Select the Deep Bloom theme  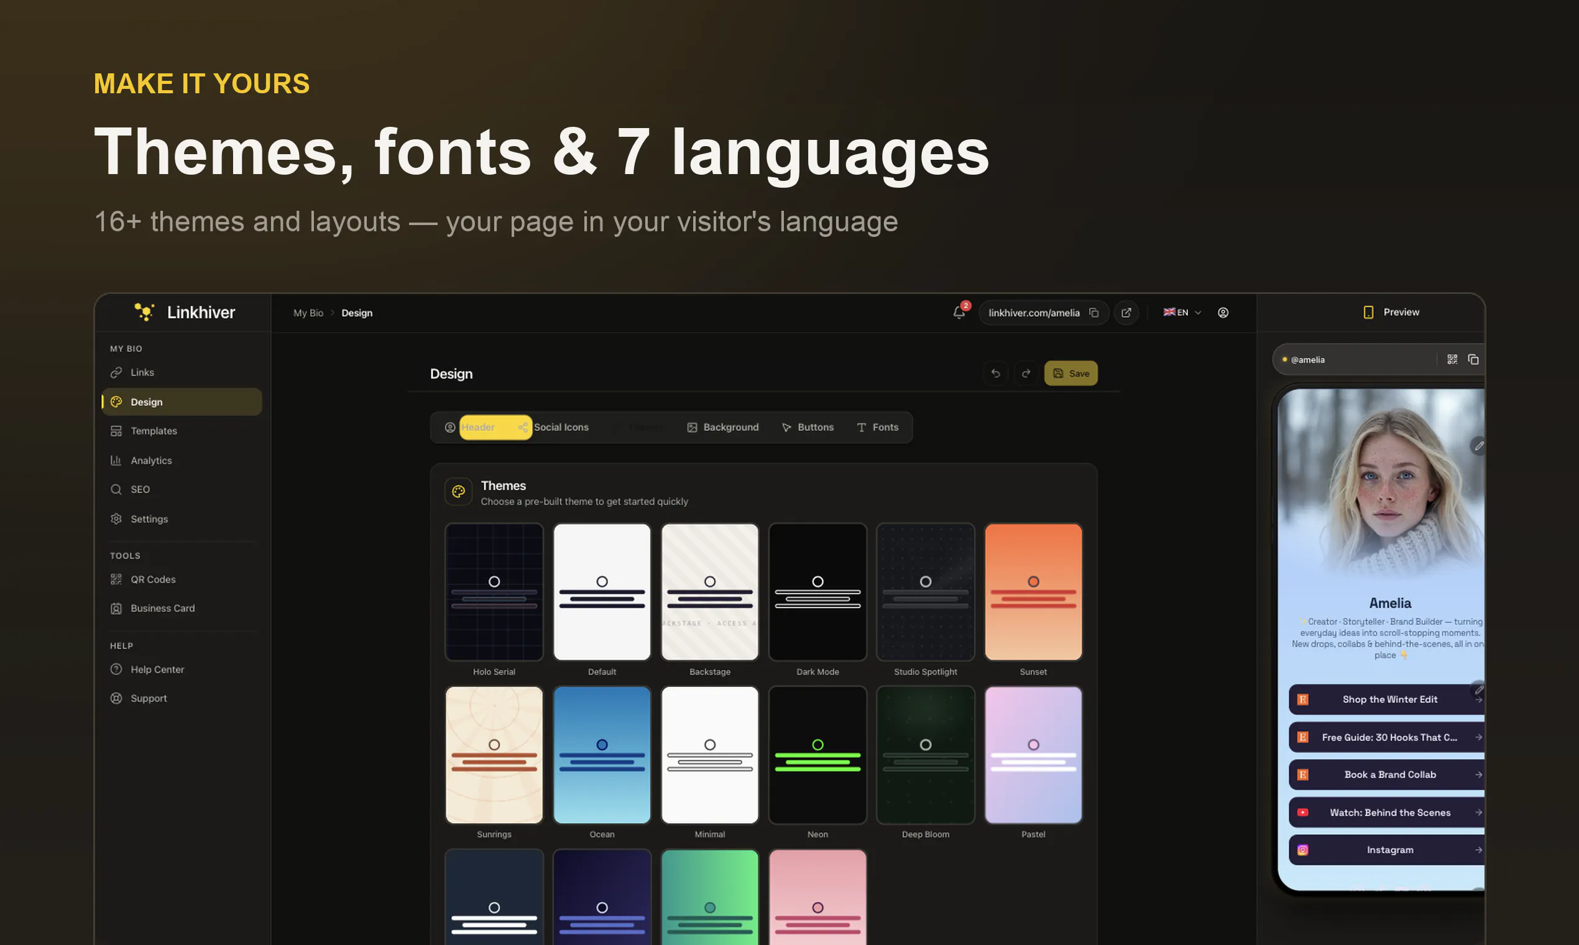[x=926, y=755]
